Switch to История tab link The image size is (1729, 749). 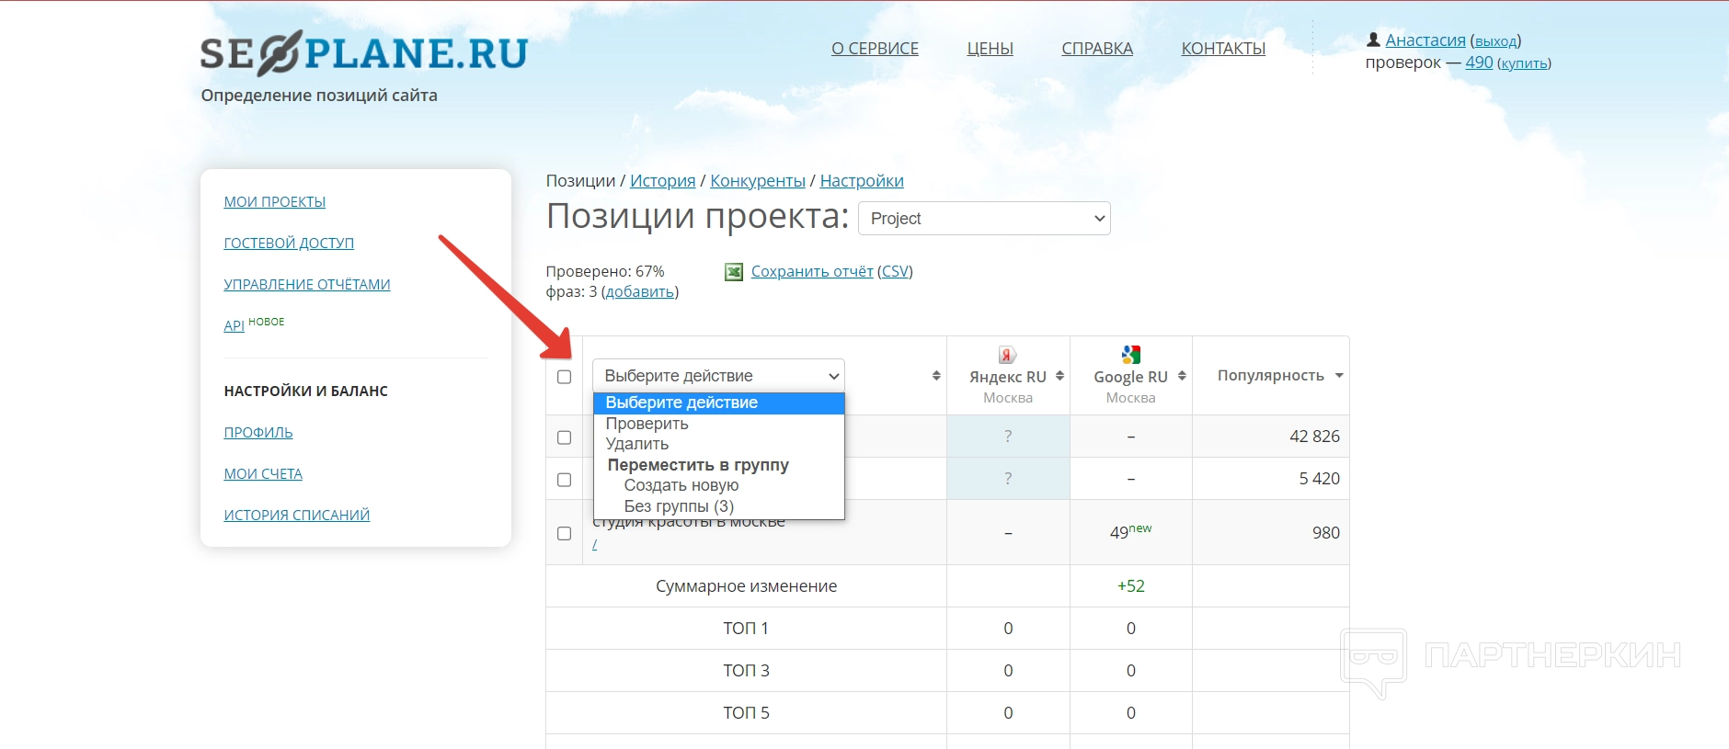[663, 181]
